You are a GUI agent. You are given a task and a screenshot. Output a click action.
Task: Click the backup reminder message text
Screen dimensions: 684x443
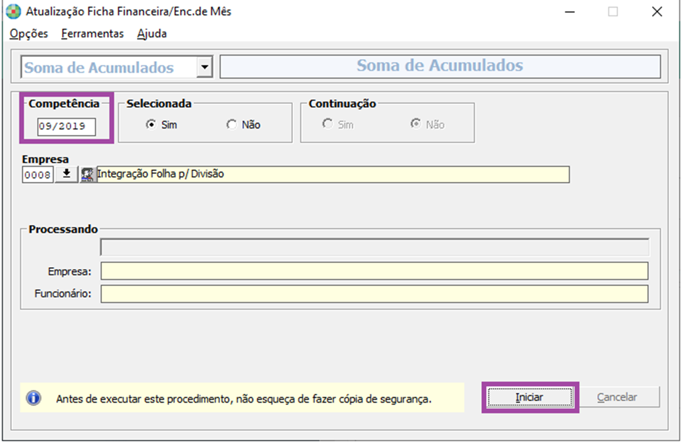click(x=244, y=399)
